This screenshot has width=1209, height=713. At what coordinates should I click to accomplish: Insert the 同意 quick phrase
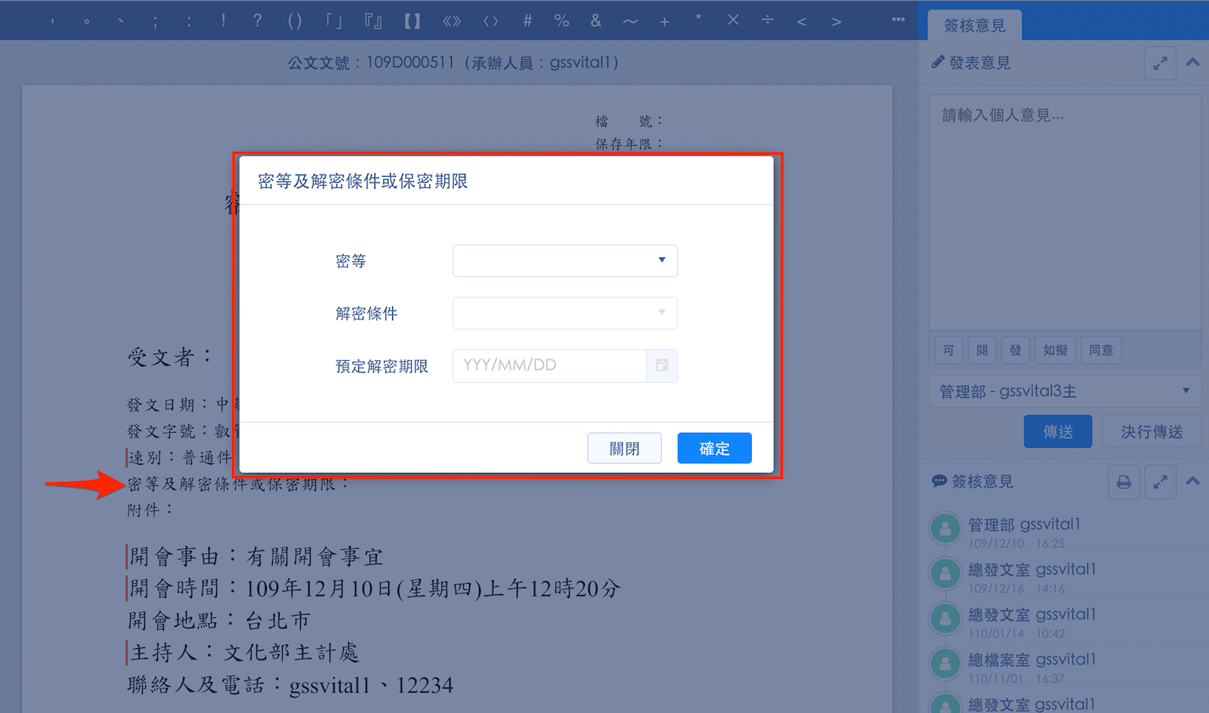point(1100,350)
